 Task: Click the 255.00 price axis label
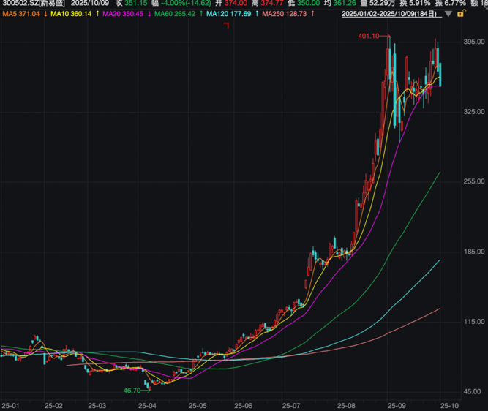472,181
